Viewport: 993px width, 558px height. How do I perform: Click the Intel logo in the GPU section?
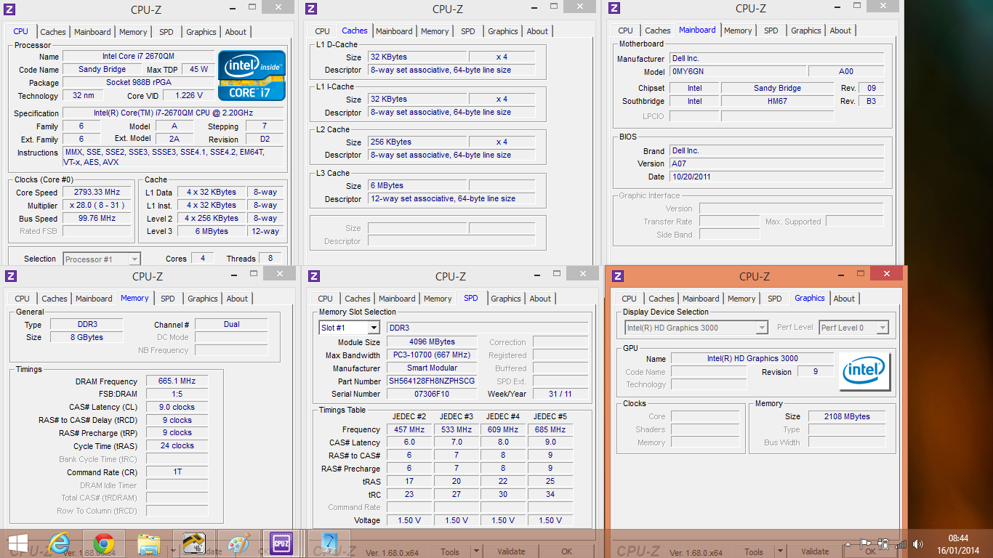[864, 372]
